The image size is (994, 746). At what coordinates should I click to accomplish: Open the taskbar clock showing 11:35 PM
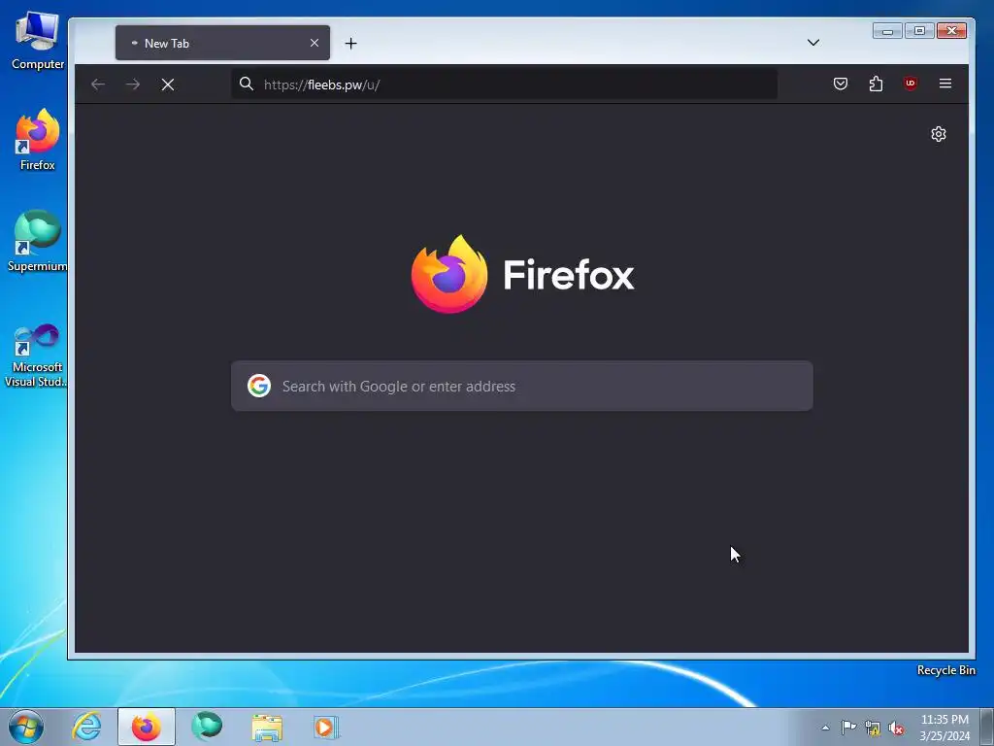(x=944, y=728)
